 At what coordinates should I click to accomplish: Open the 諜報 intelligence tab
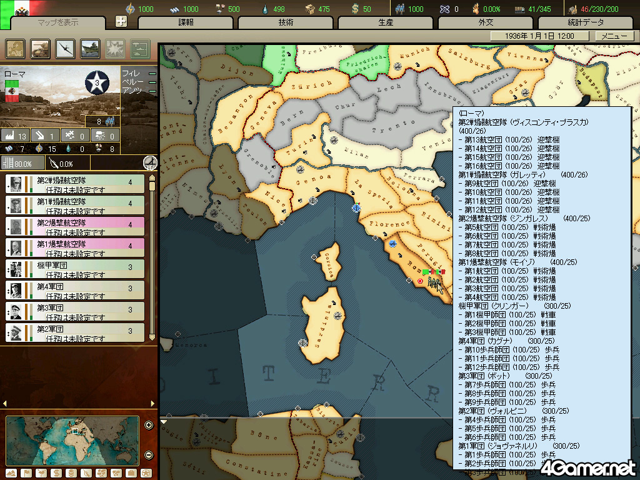point(186,22)
